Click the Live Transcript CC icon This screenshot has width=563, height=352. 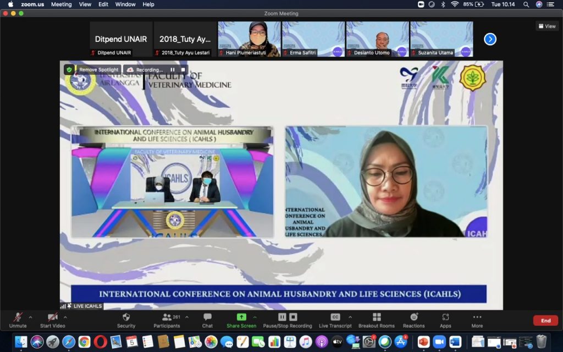click(x=335, y=317)
